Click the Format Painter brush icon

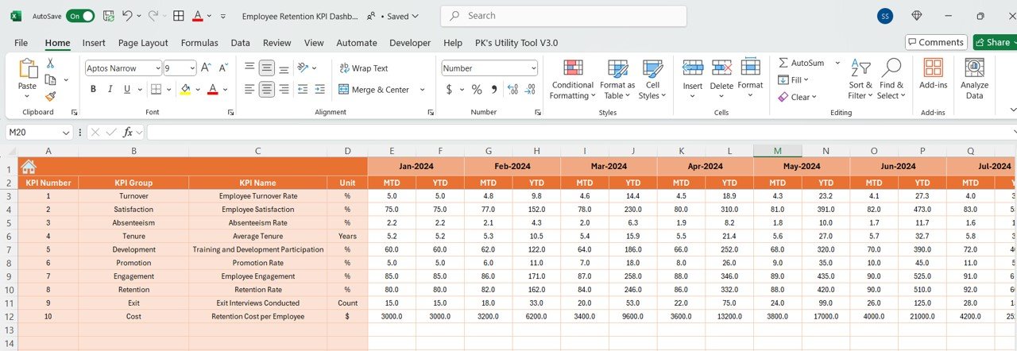50,97
